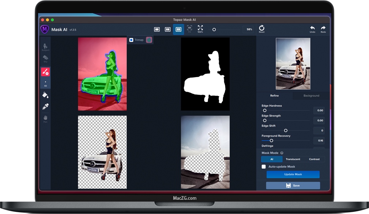This screenshot has width=369, height=214.
Task: Switch to the Background tab
Action: (311, 96)
